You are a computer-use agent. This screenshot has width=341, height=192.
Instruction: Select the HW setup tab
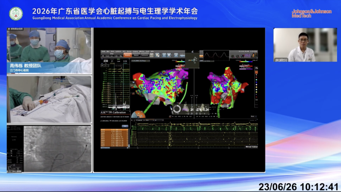[103, 56]
